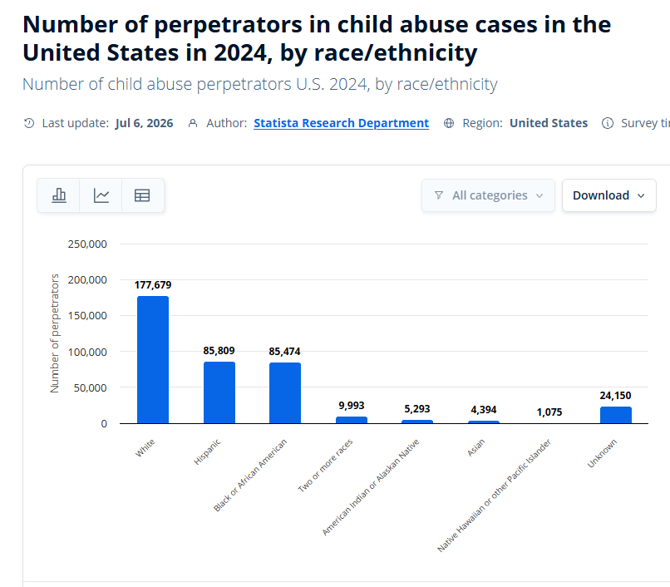
Task: Click the filter funnel icon
Action: pos(438,195)
